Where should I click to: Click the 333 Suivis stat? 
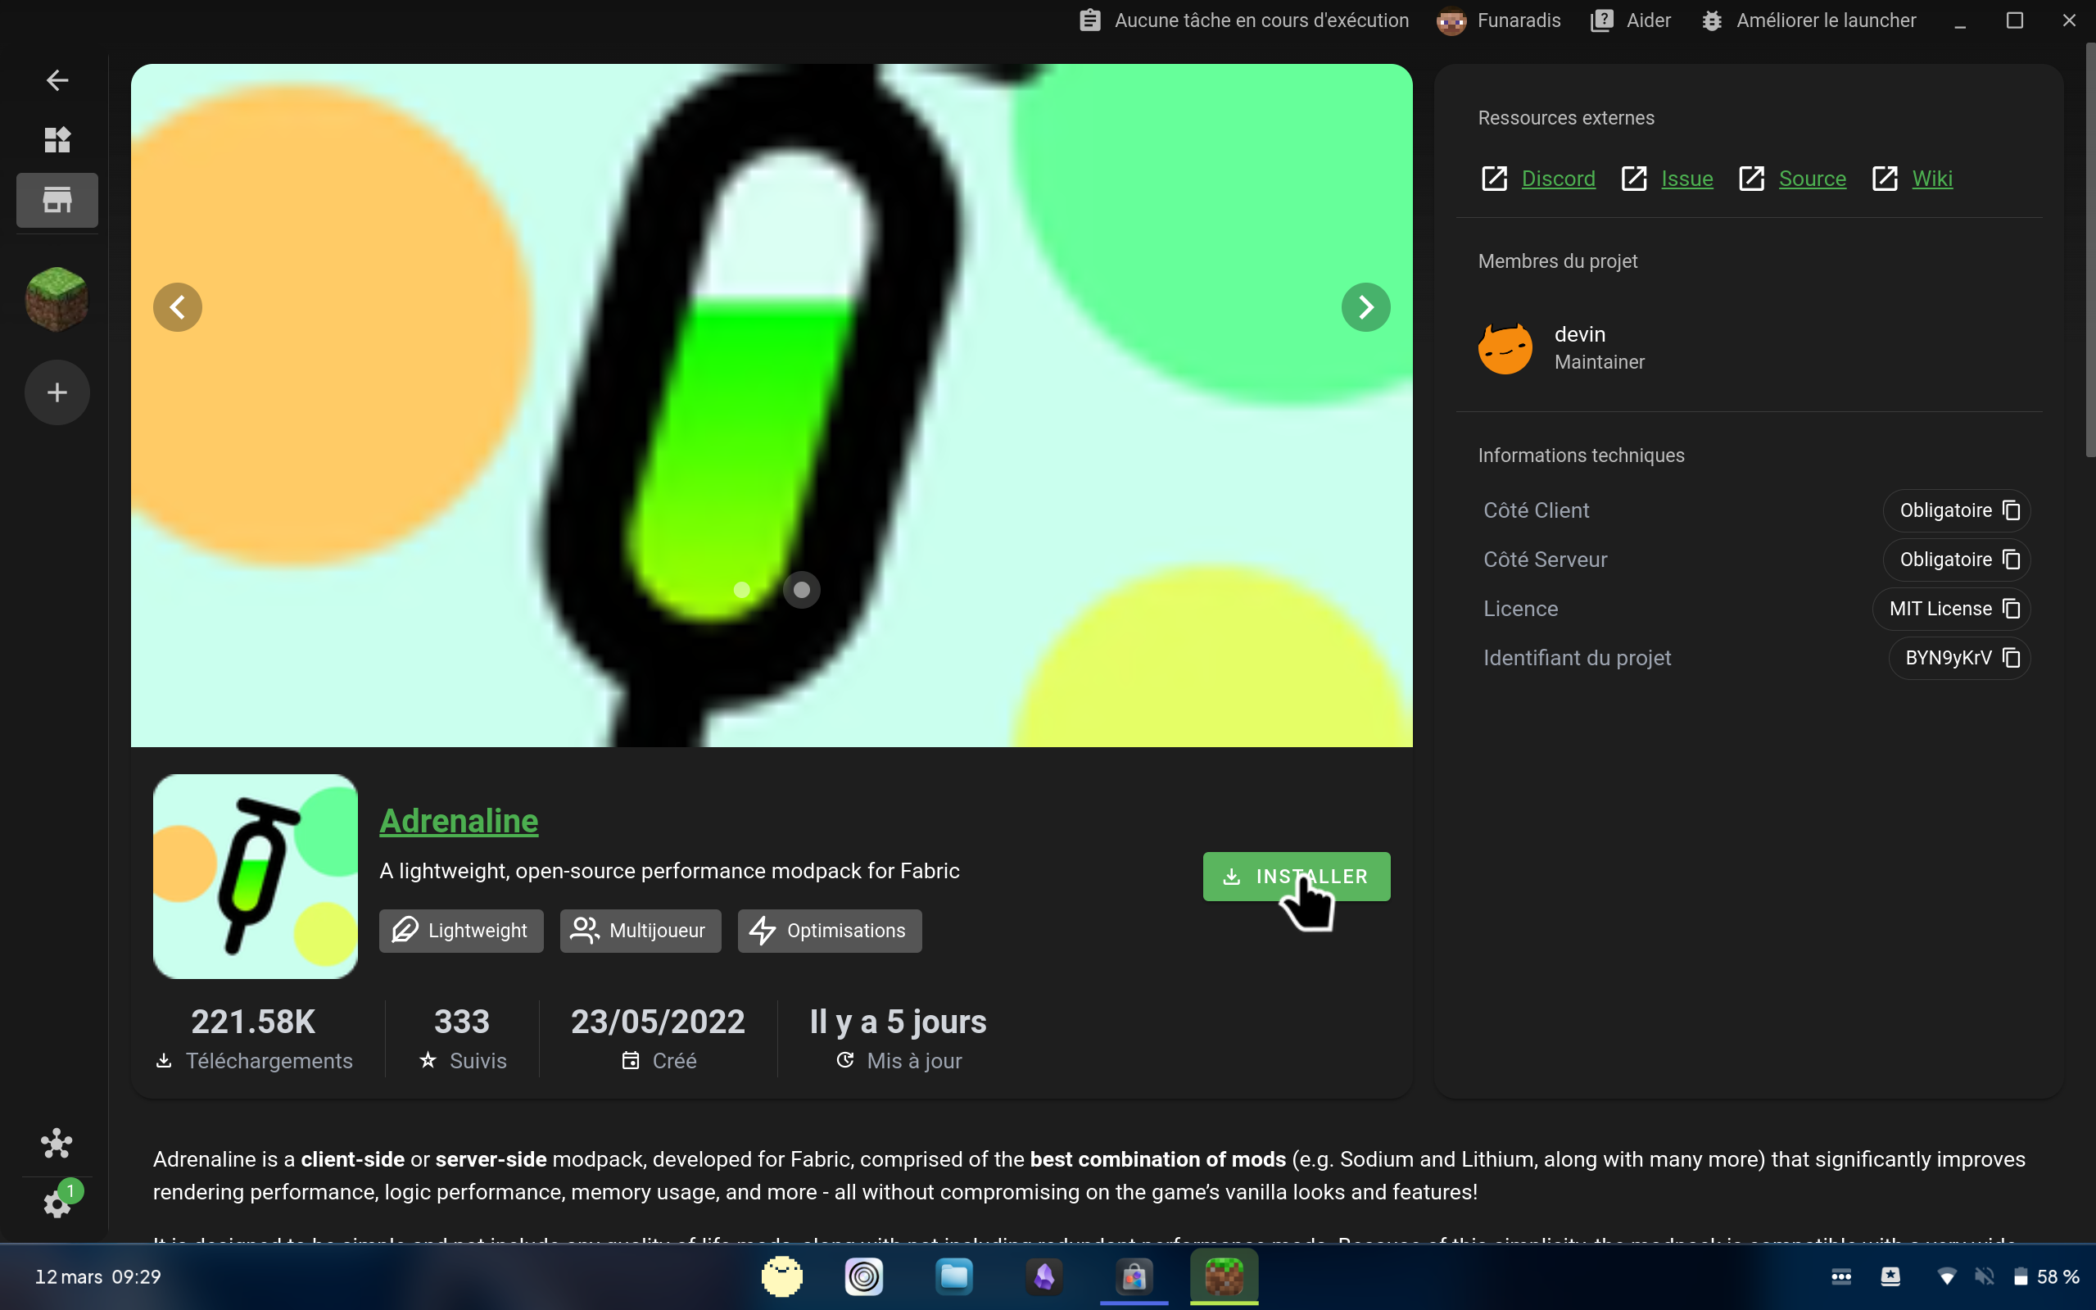point(463,1039)
